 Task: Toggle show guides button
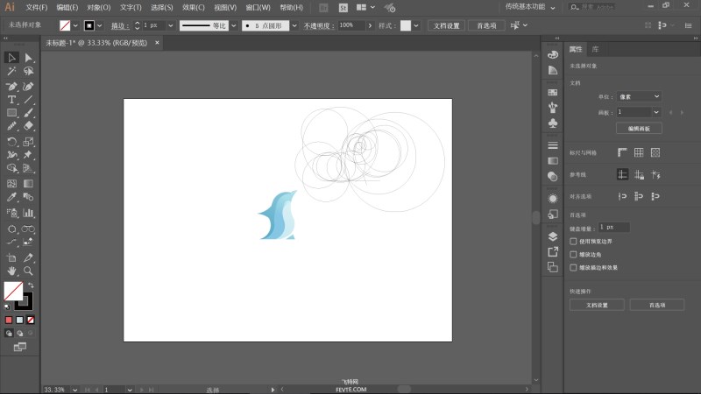tap(622, 174)
